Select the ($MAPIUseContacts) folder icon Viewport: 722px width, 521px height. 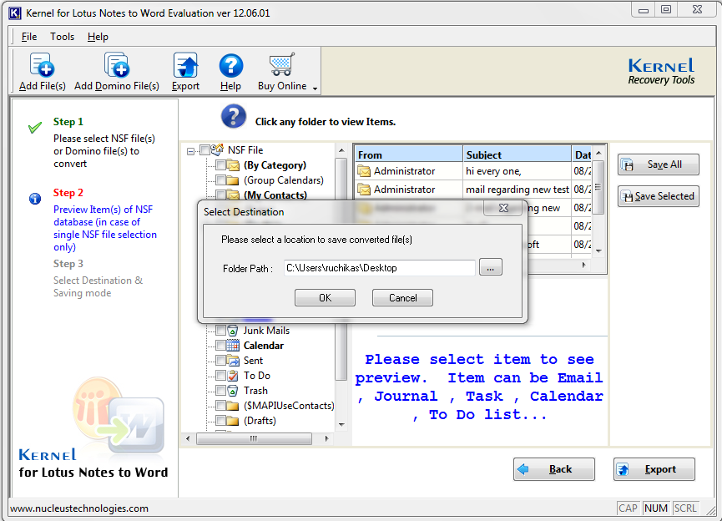(233, 406)
